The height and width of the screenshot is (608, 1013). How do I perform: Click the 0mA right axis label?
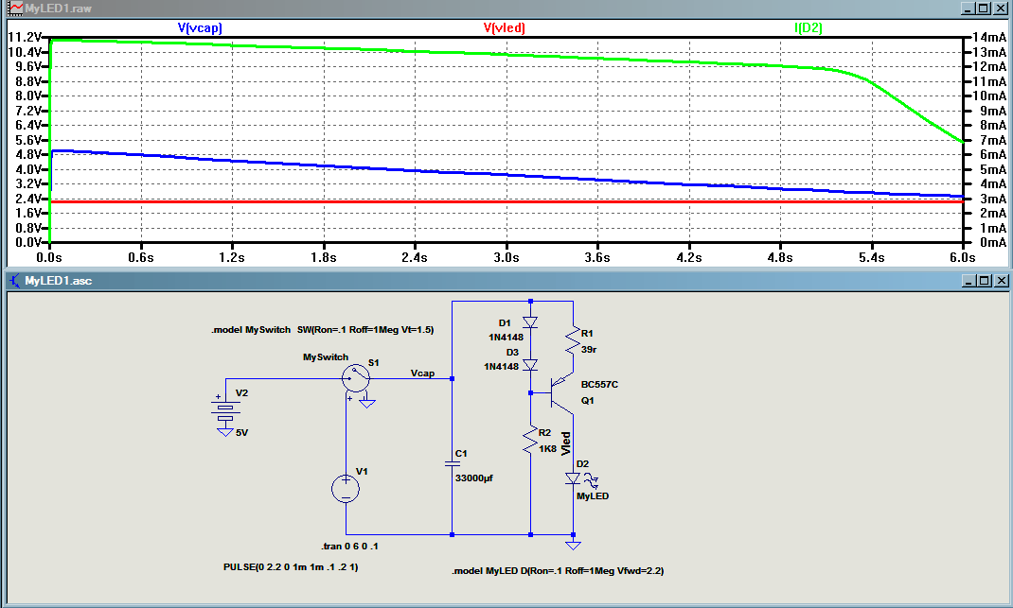pos(993,243)
